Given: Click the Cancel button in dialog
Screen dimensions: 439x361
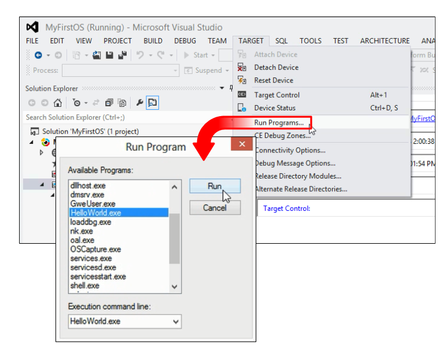Looking at the screenshot, I should (x=215, y=208).
